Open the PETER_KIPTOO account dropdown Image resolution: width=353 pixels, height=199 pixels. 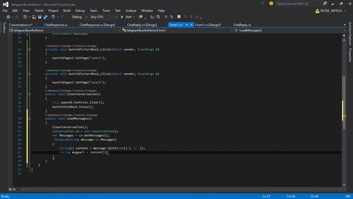pyautogui.click(x=345, y=11)
